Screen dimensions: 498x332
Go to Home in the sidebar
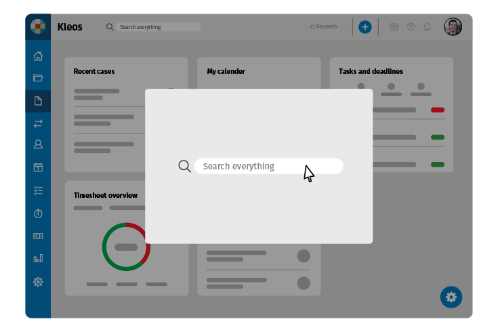click(38, 56)
